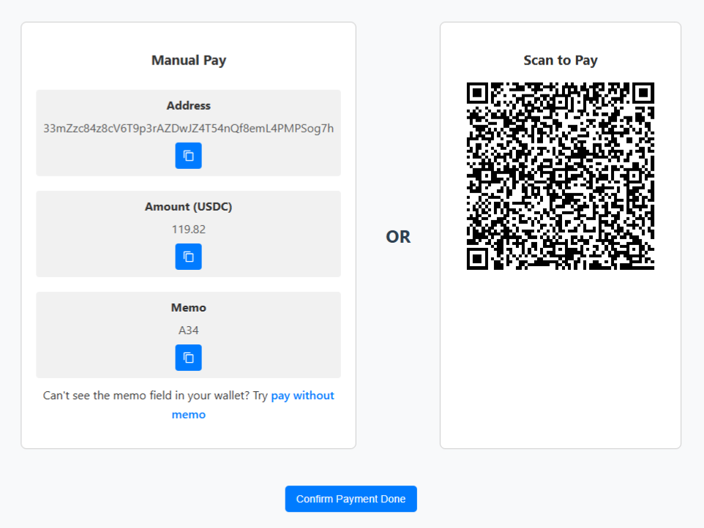Click the OR separator text
The width and height of the screenshot is (704, 528).
coord(397,236)
